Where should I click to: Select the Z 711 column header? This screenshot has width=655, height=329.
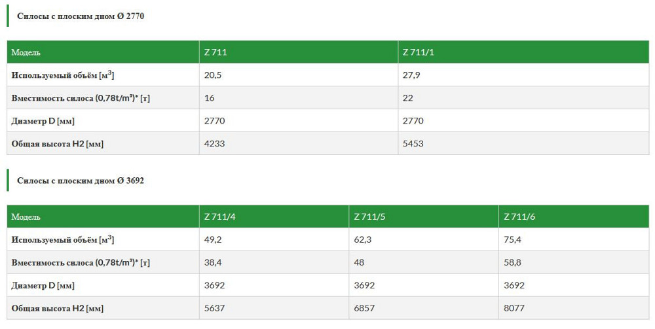pos(215,52)
